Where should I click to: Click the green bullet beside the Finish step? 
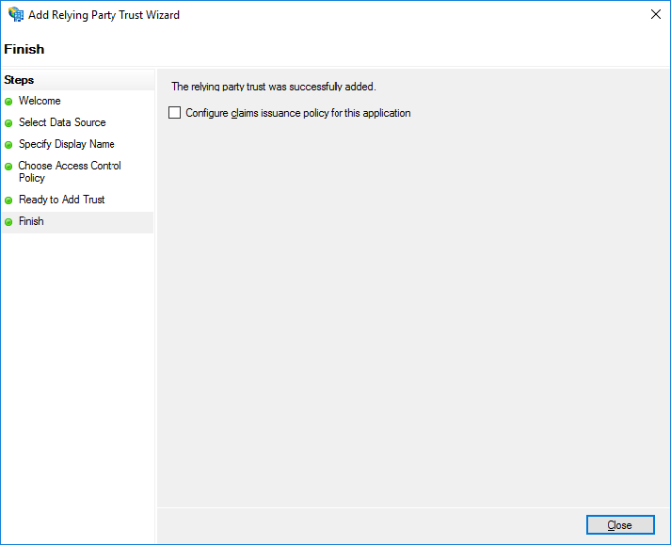coord(9,222)
